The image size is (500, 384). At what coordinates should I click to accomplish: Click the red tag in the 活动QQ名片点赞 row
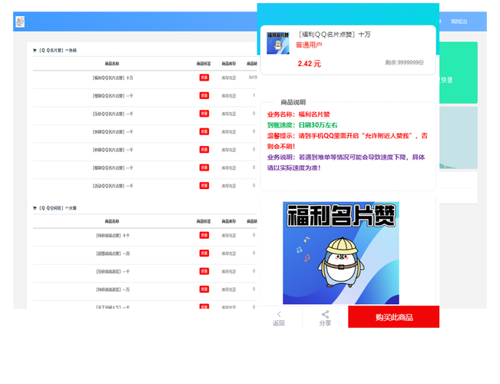(x=204, y=186)
